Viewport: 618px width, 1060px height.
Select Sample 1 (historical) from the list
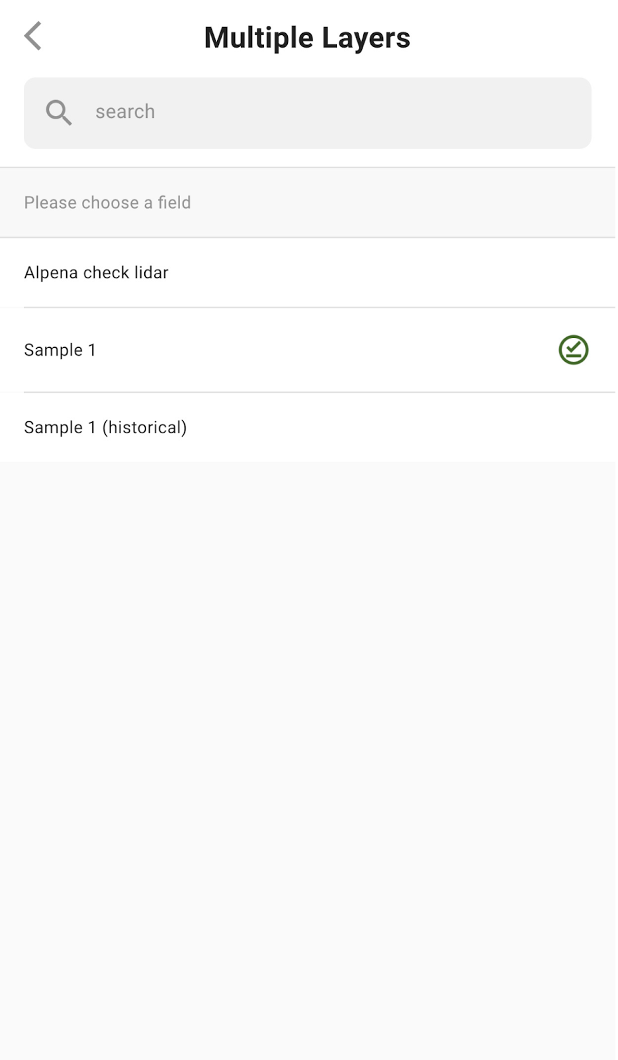[265, 427]
